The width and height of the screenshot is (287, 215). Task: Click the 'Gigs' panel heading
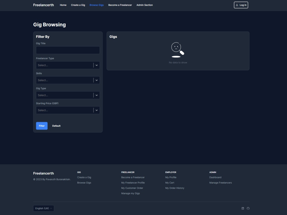pyautogui.click(x=113, y=37)
